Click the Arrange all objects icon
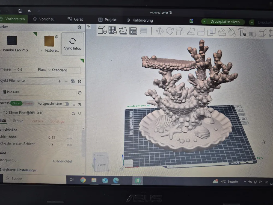 pos(133,31)
